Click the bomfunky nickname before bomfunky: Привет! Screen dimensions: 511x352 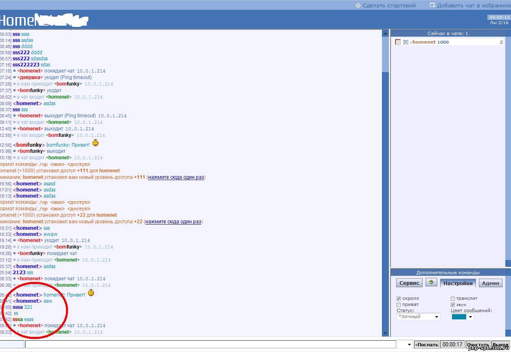[x=29, y=145]
